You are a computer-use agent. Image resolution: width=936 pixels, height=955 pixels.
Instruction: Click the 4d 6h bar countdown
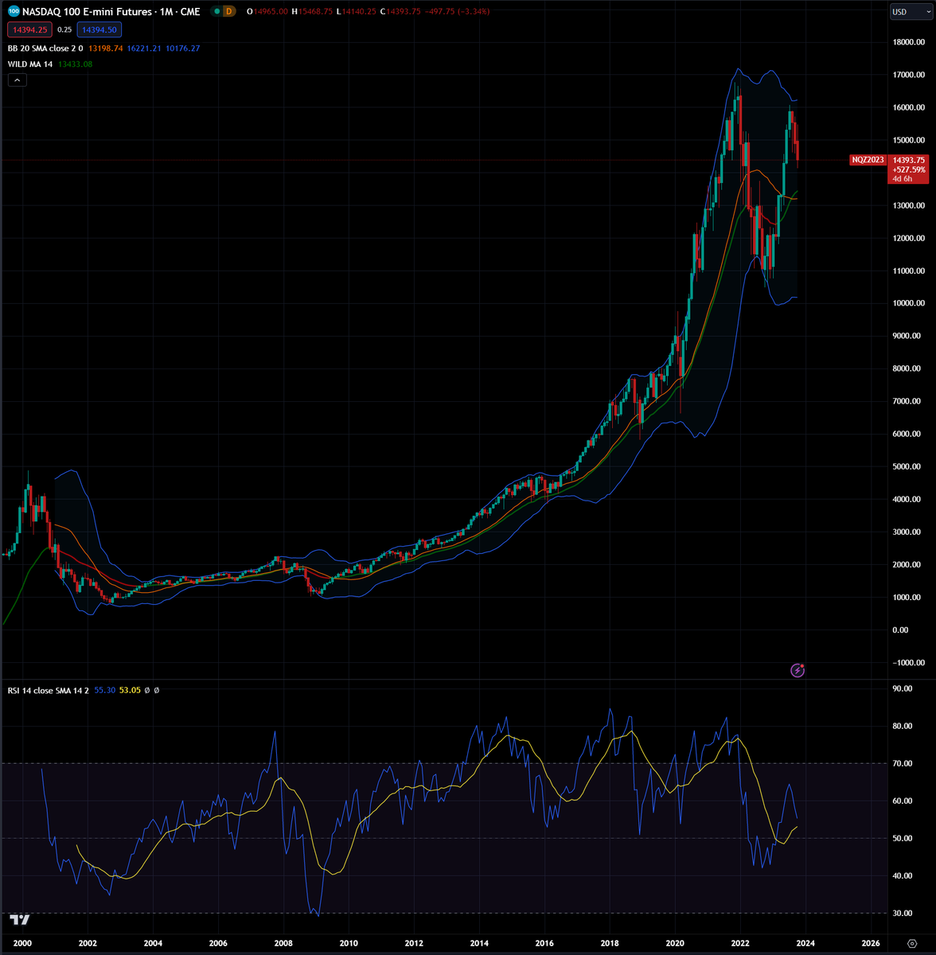pyautogui.click(x=902, y=179)
